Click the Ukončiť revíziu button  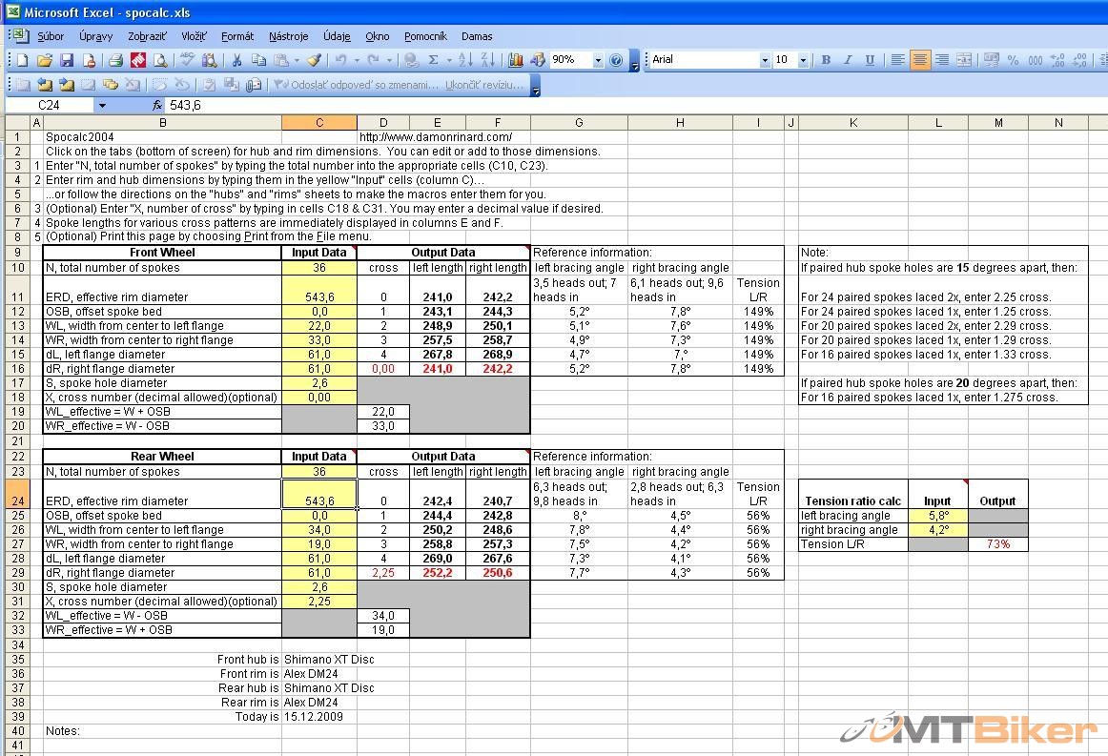[484, 85]
